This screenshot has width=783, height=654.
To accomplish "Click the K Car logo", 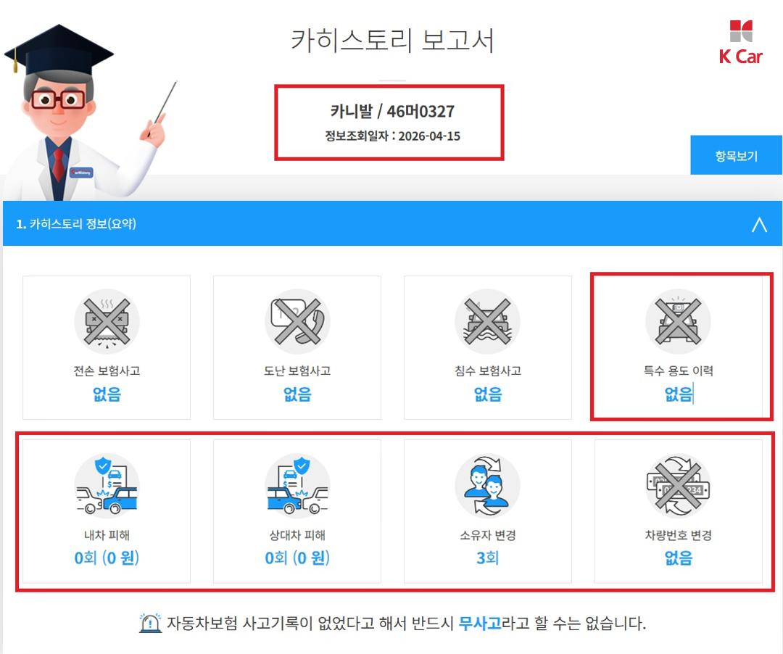I will point(740,43).
